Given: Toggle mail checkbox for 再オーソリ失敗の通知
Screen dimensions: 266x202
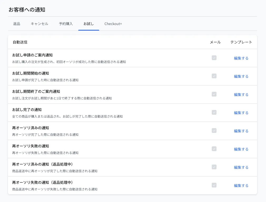Looking at the screenshot, I should coord(214,149).
